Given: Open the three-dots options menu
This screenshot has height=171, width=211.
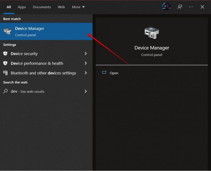Looking at the screenshot, I should tap(191, 7).
